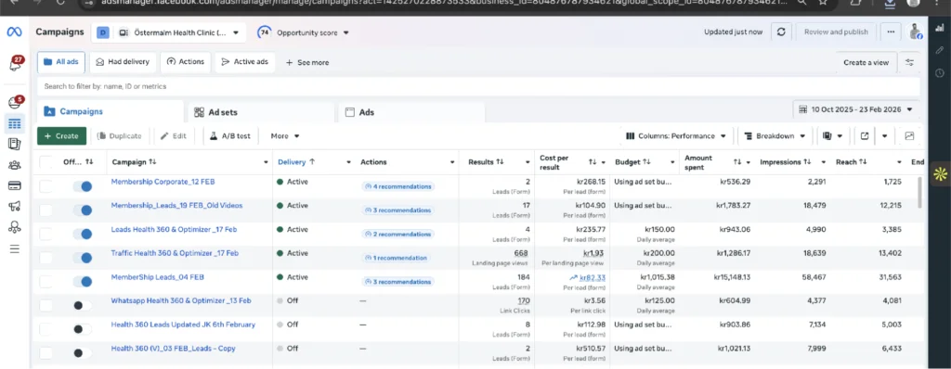Click See more next to Active ads
This screenshot has height=369, width=951.
click(307, 62)
